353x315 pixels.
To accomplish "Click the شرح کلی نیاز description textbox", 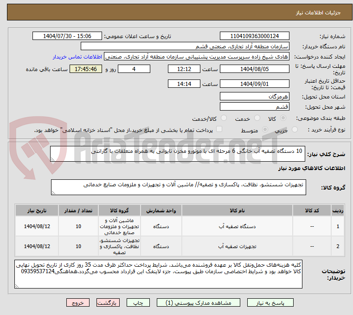I will point(178,154).
